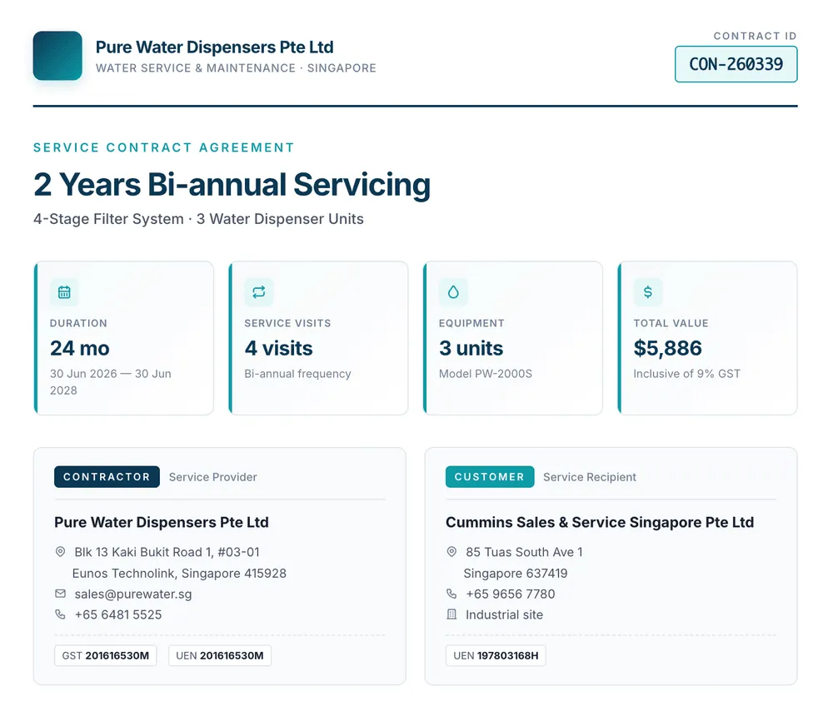Click the envelope icon beside sales@purewater.sg
This screenshot has width=833, height=701.
point(61,594)
